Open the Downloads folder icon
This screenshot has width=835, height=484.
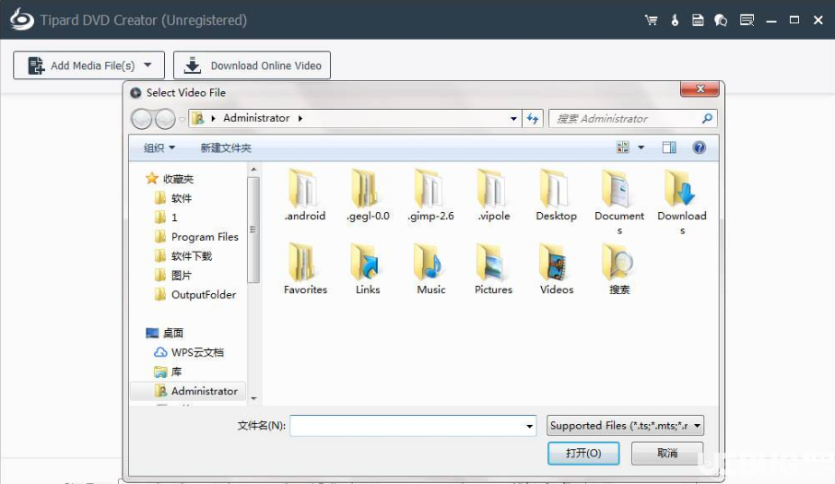click(x=681, y=189)
